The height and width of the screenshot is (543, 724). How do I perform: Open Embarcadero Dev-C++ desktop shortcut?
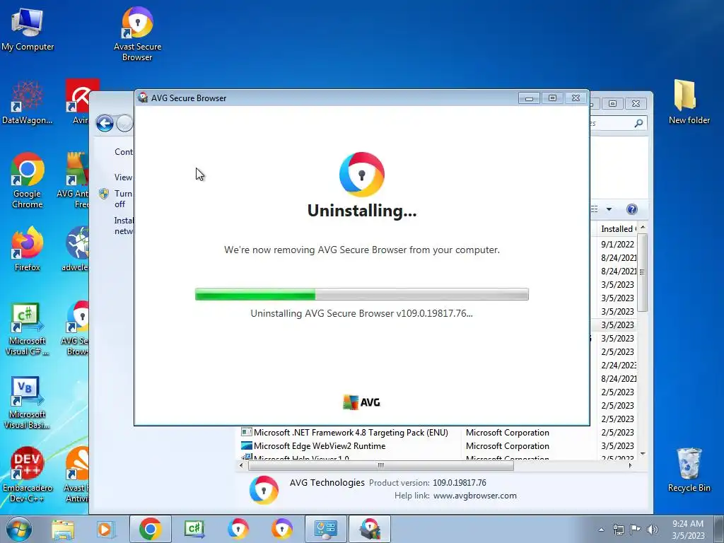coord(28,474)
